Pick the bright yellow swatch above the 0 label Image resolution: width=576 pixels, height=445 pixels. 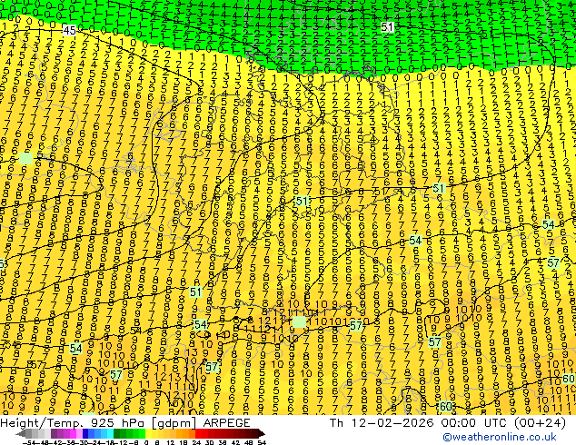pyautogui.click(x=148, y=433)
